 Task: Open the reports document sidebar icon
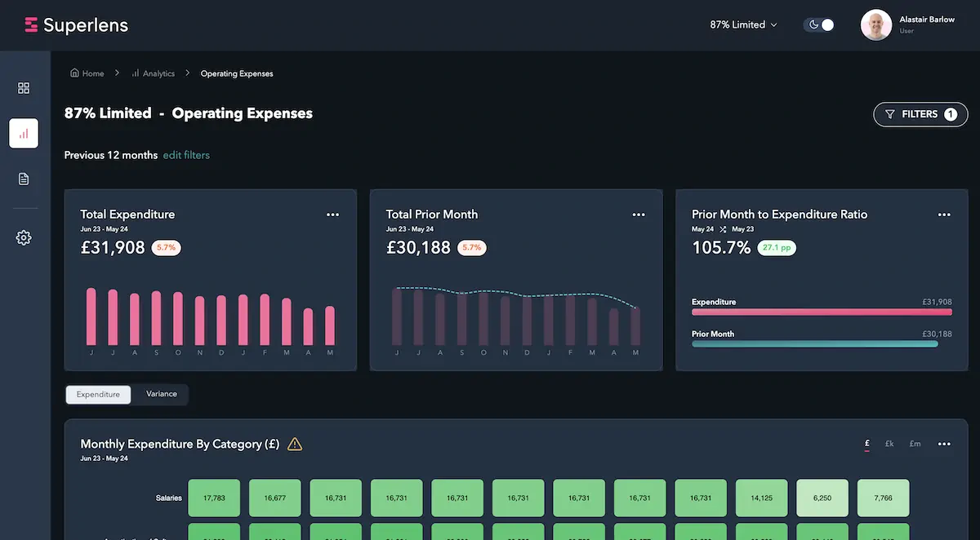click(24, 179)
